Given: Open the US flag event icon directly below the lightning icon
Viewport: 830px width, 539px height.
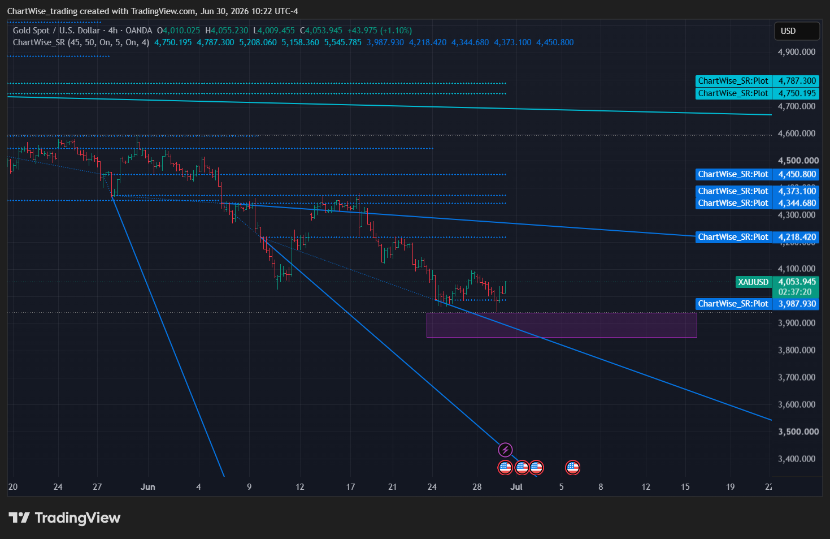Looking at the screenshot, I should [505, 468].
